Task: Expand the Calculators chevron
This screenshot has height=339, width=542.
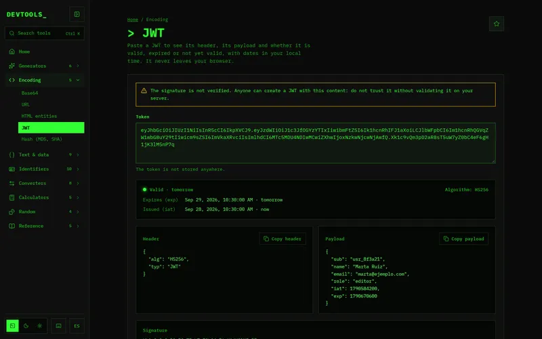Action: 78,197
